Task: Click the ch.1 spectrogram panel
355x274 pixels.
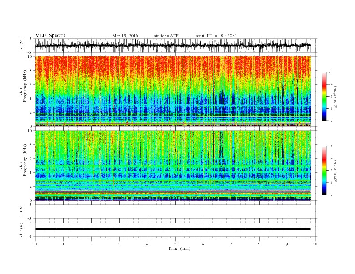Action: coord(173,91)
